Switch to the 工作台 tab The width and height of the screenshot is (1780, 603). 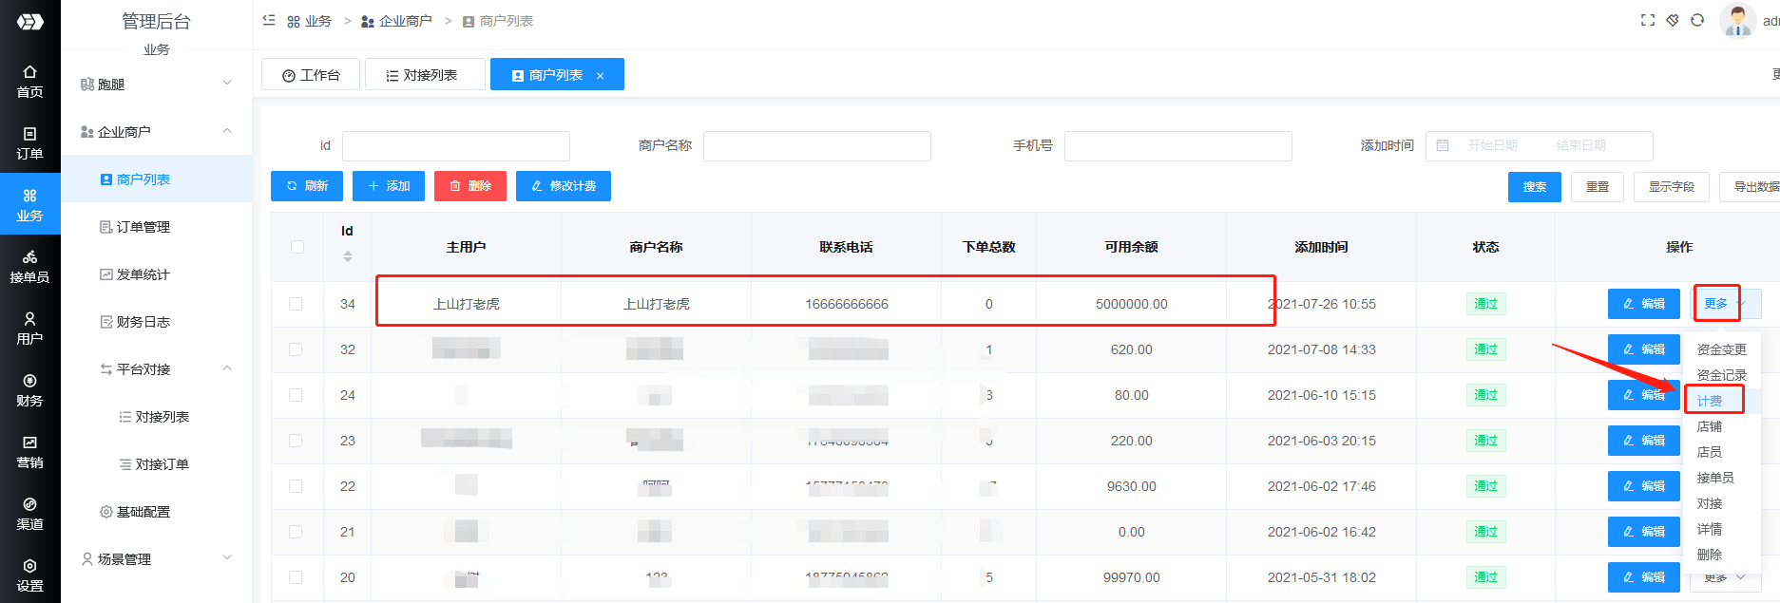tap(312, 75)
